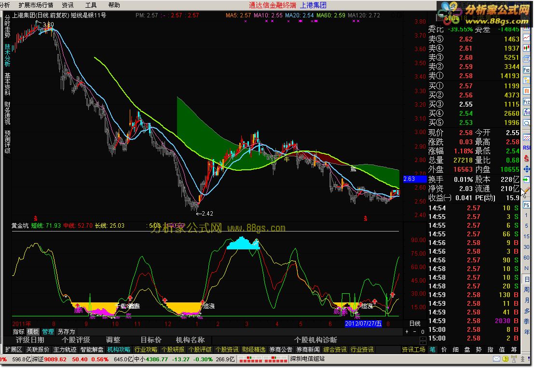The width and height of the screenshot is (534, 368).
Task: Open the 资讯 menu
Action: tap(68, 5)
